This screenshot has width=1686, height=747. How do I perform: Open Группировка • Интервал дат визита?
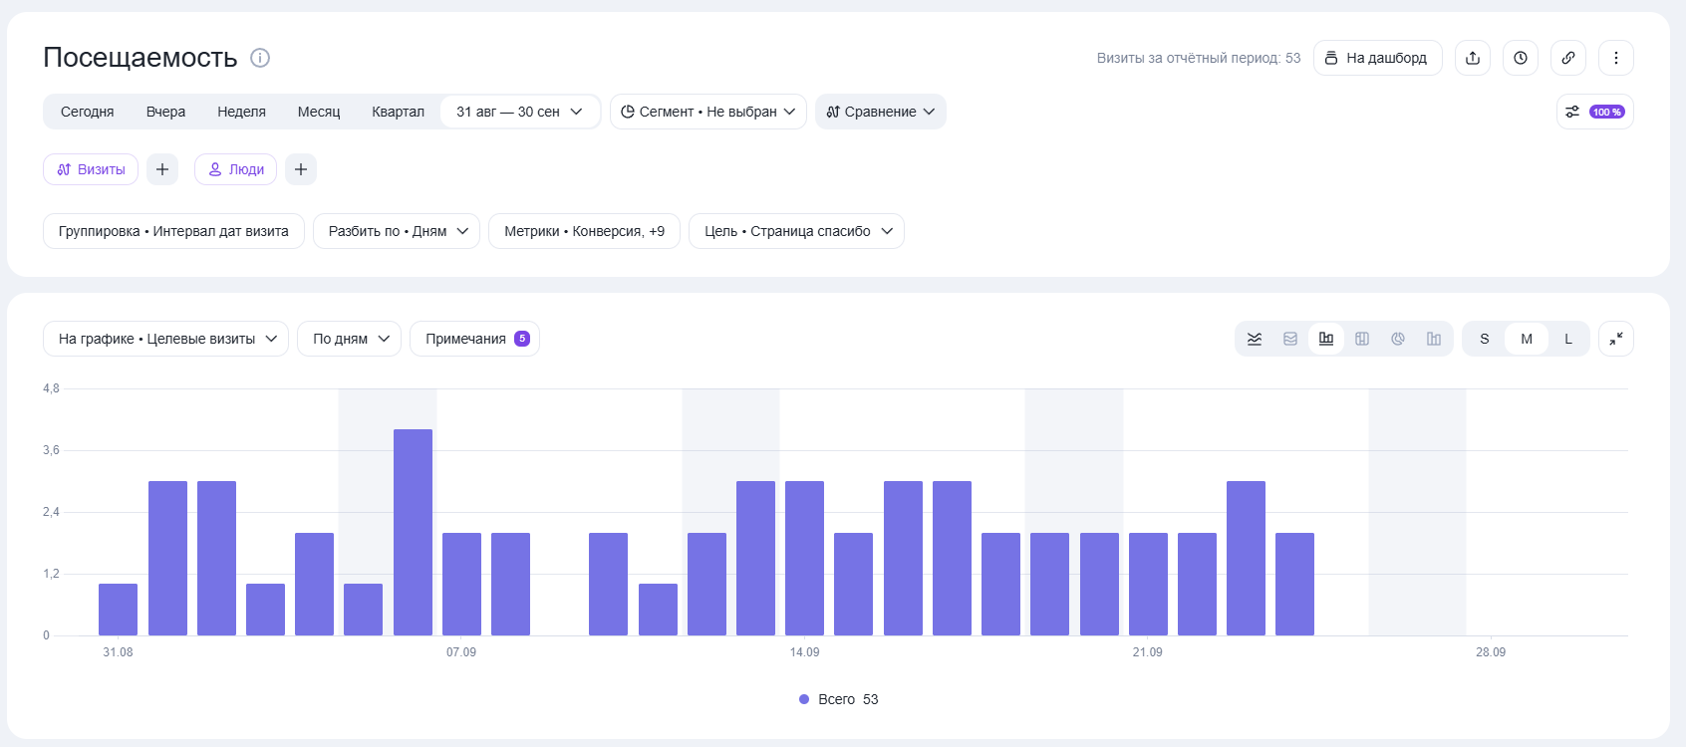(173, 231)
